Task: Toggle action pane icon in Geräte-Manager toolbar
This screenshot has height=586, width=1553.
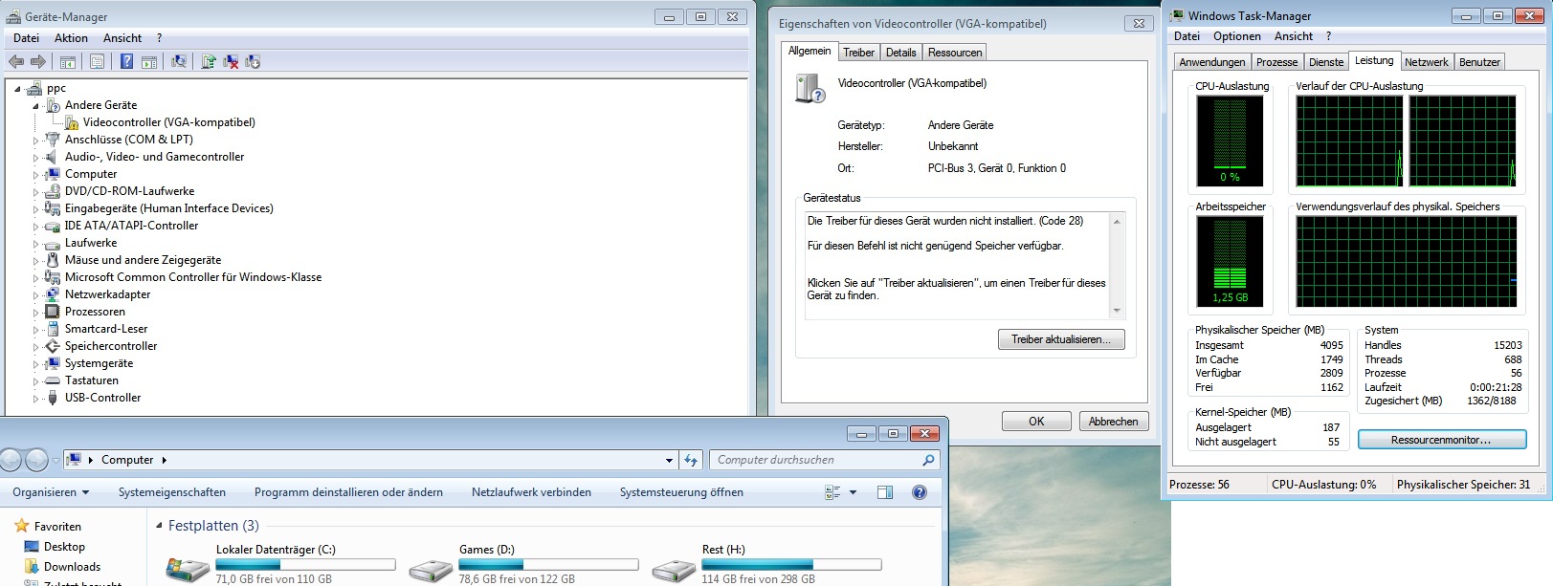Action: [x=149, y=61]
